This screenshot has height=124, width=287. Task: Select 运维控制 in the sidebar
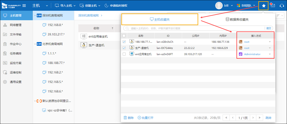[x=15, y=72]
